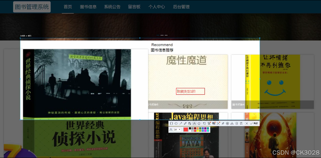Select the pencil freehand tool
The width and height of the screenshot is (321, 158).
185,123
